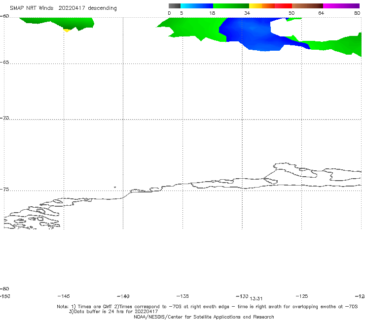Click the 'Data buffer is 24 hrs' note

113,312
